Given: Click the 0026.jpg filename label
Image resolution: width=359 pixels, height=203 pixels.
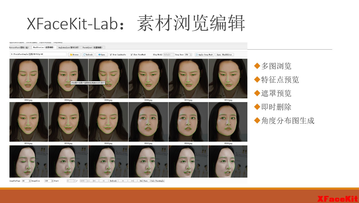Looking at the screenshot, I should 228,143.
